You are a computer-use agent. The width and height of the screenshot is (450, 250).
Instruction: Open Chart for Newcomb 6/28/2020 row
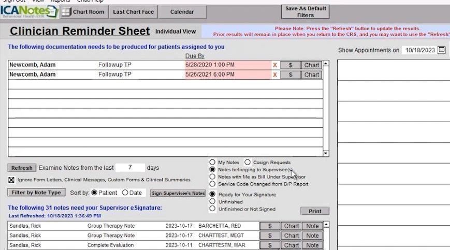(x=311, y=65)
